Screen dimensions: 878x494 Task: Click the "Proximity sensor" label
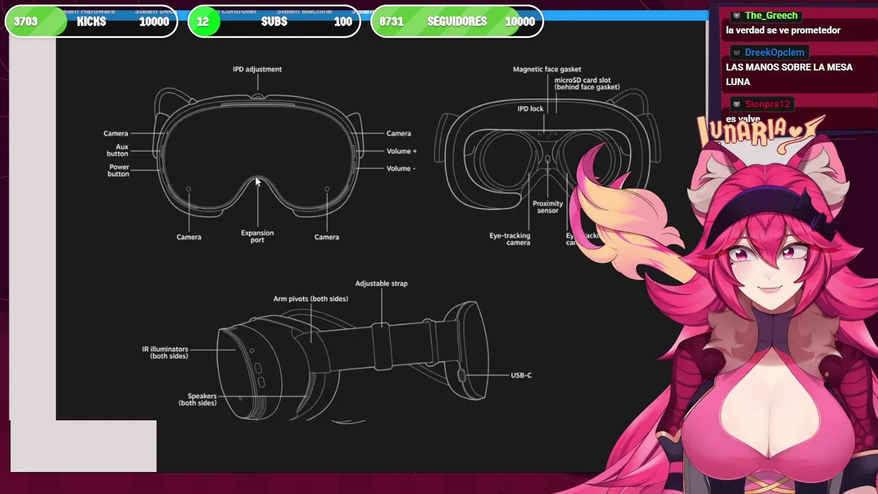click(547, 207)
